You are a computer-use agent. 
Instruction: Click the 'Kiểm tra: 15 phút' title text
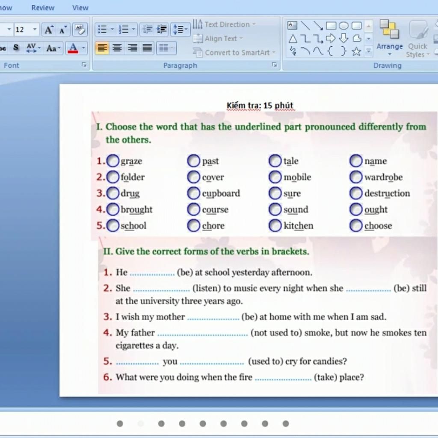tap(260, 105)
